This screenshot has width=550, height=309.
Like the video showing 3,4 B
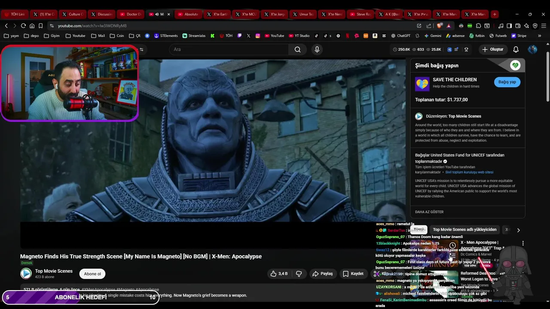[279, 274]
